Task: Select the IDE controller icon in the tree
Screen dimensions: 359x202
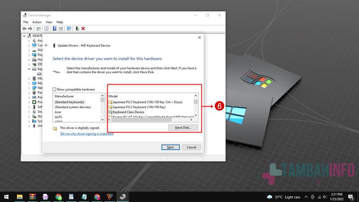Action: [34, 64]
